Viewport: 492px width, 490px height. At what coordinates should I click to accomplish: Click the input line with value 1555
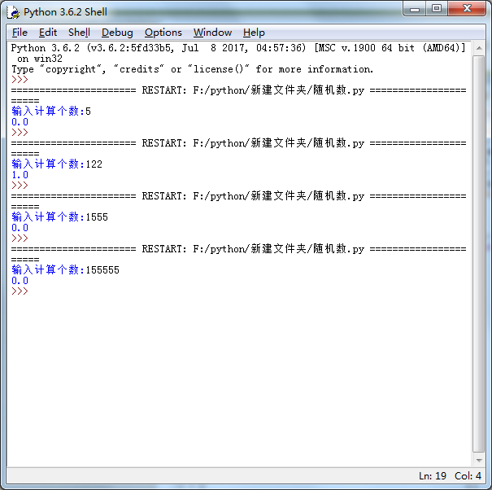[59, 217]
